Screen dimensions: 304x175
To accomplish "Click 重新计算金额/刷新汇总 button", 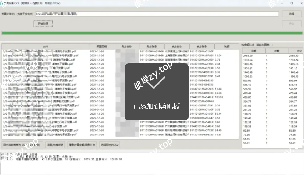I will (82, 145).
